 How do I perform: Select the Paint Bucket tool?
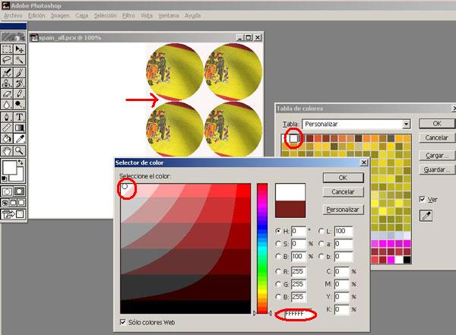point(7,138)
